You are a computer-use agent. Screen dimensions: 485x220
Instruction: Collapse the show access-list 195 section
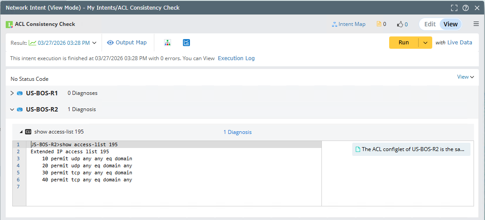coord(21,132)
